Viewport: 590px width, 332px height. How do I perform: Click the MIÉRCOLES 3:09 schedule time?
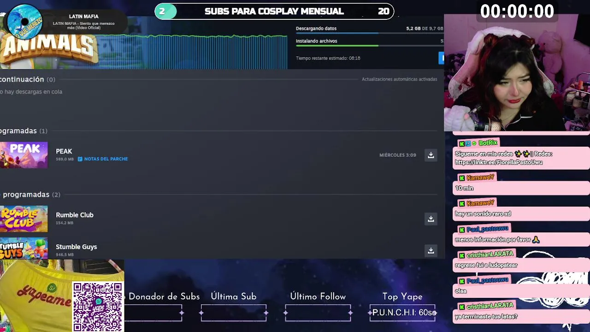[398, 155]
